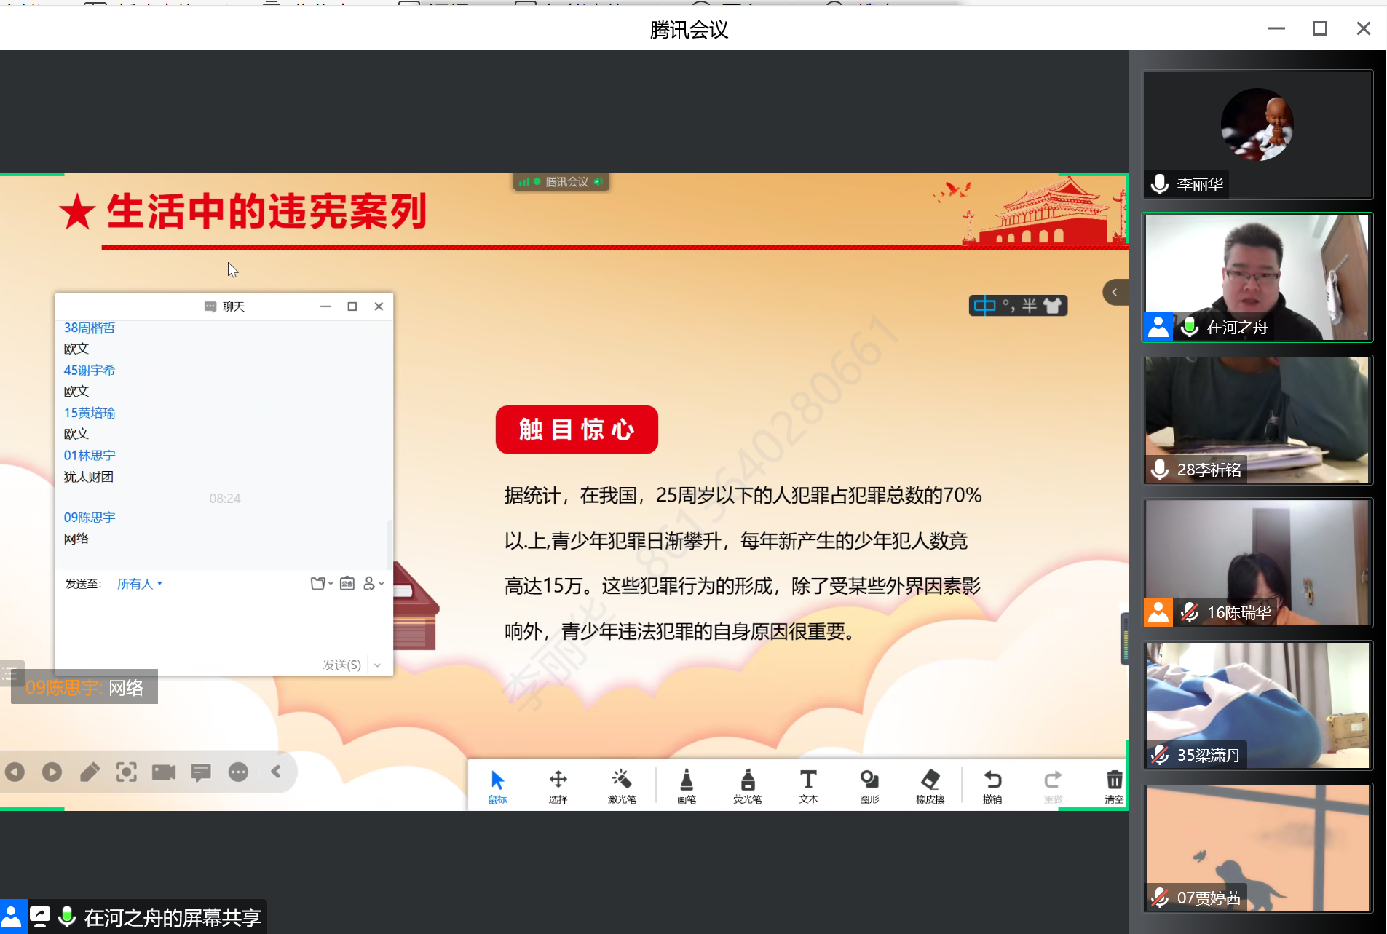Open the 所有人 recipient dropdown

pyautogui.click(x=139, y=584)
